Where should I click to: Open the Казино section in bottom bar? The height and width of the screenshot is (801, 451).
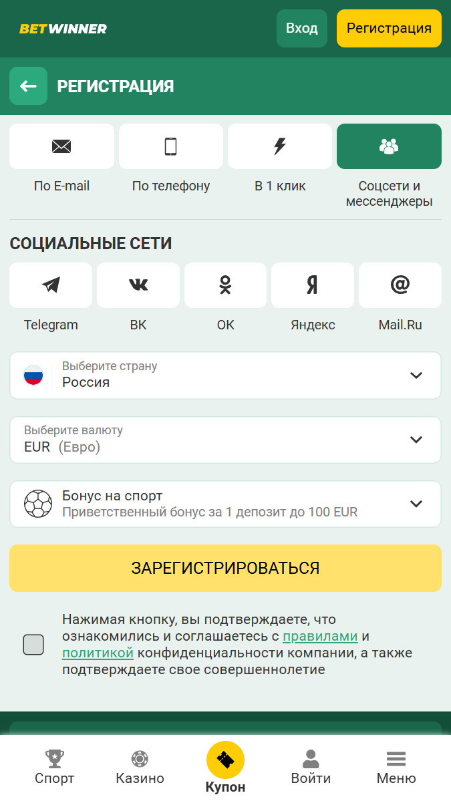pyautogui.click(x=139, y=766)
